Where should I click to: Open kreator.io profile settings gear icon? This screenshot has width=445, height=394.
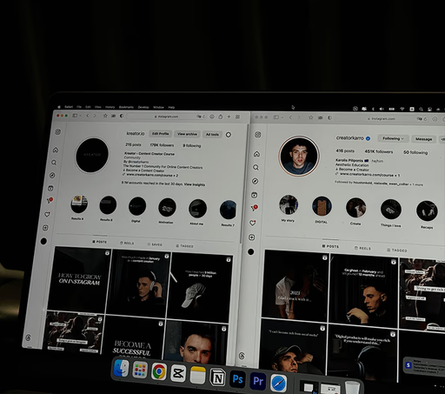(x=229, y=135)
